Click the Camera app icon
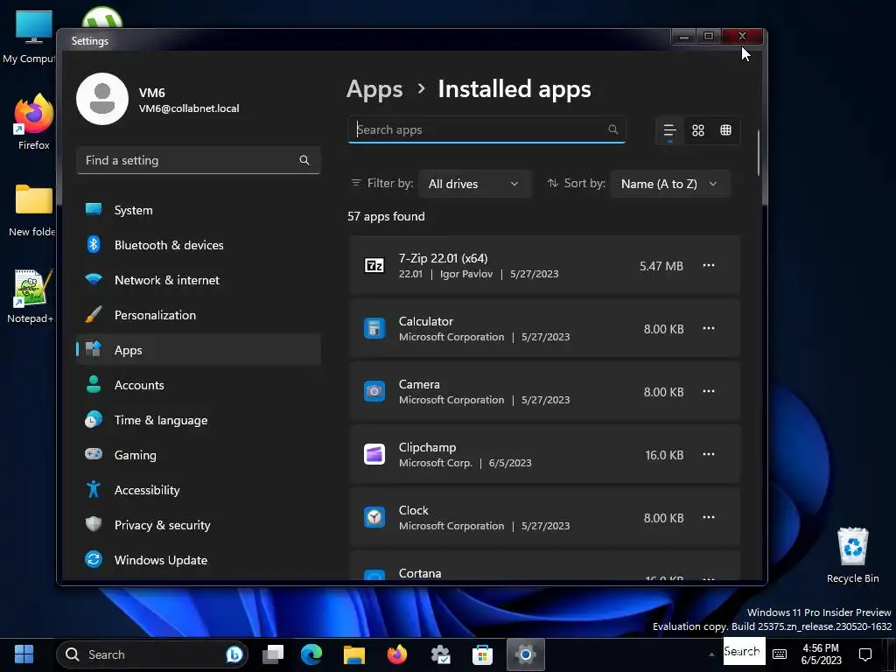 point(374,391)
